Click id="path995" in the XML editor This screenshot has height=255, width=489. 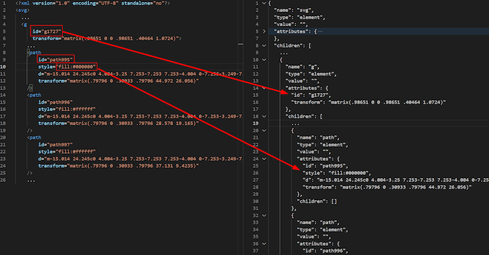56,60
